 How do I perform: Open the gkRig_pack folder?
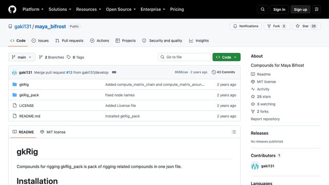click(29, 95)
